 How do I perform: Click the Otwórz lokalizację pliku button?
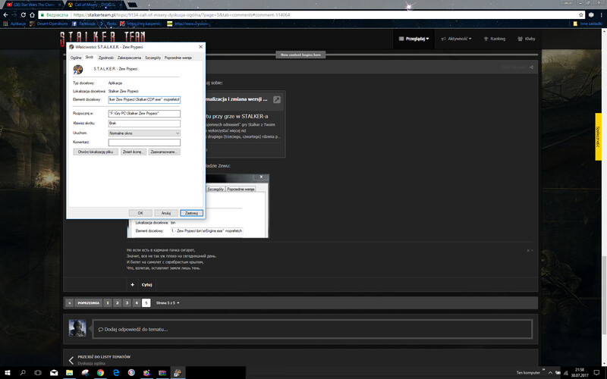pyautogui.click(x=96, y=152)
